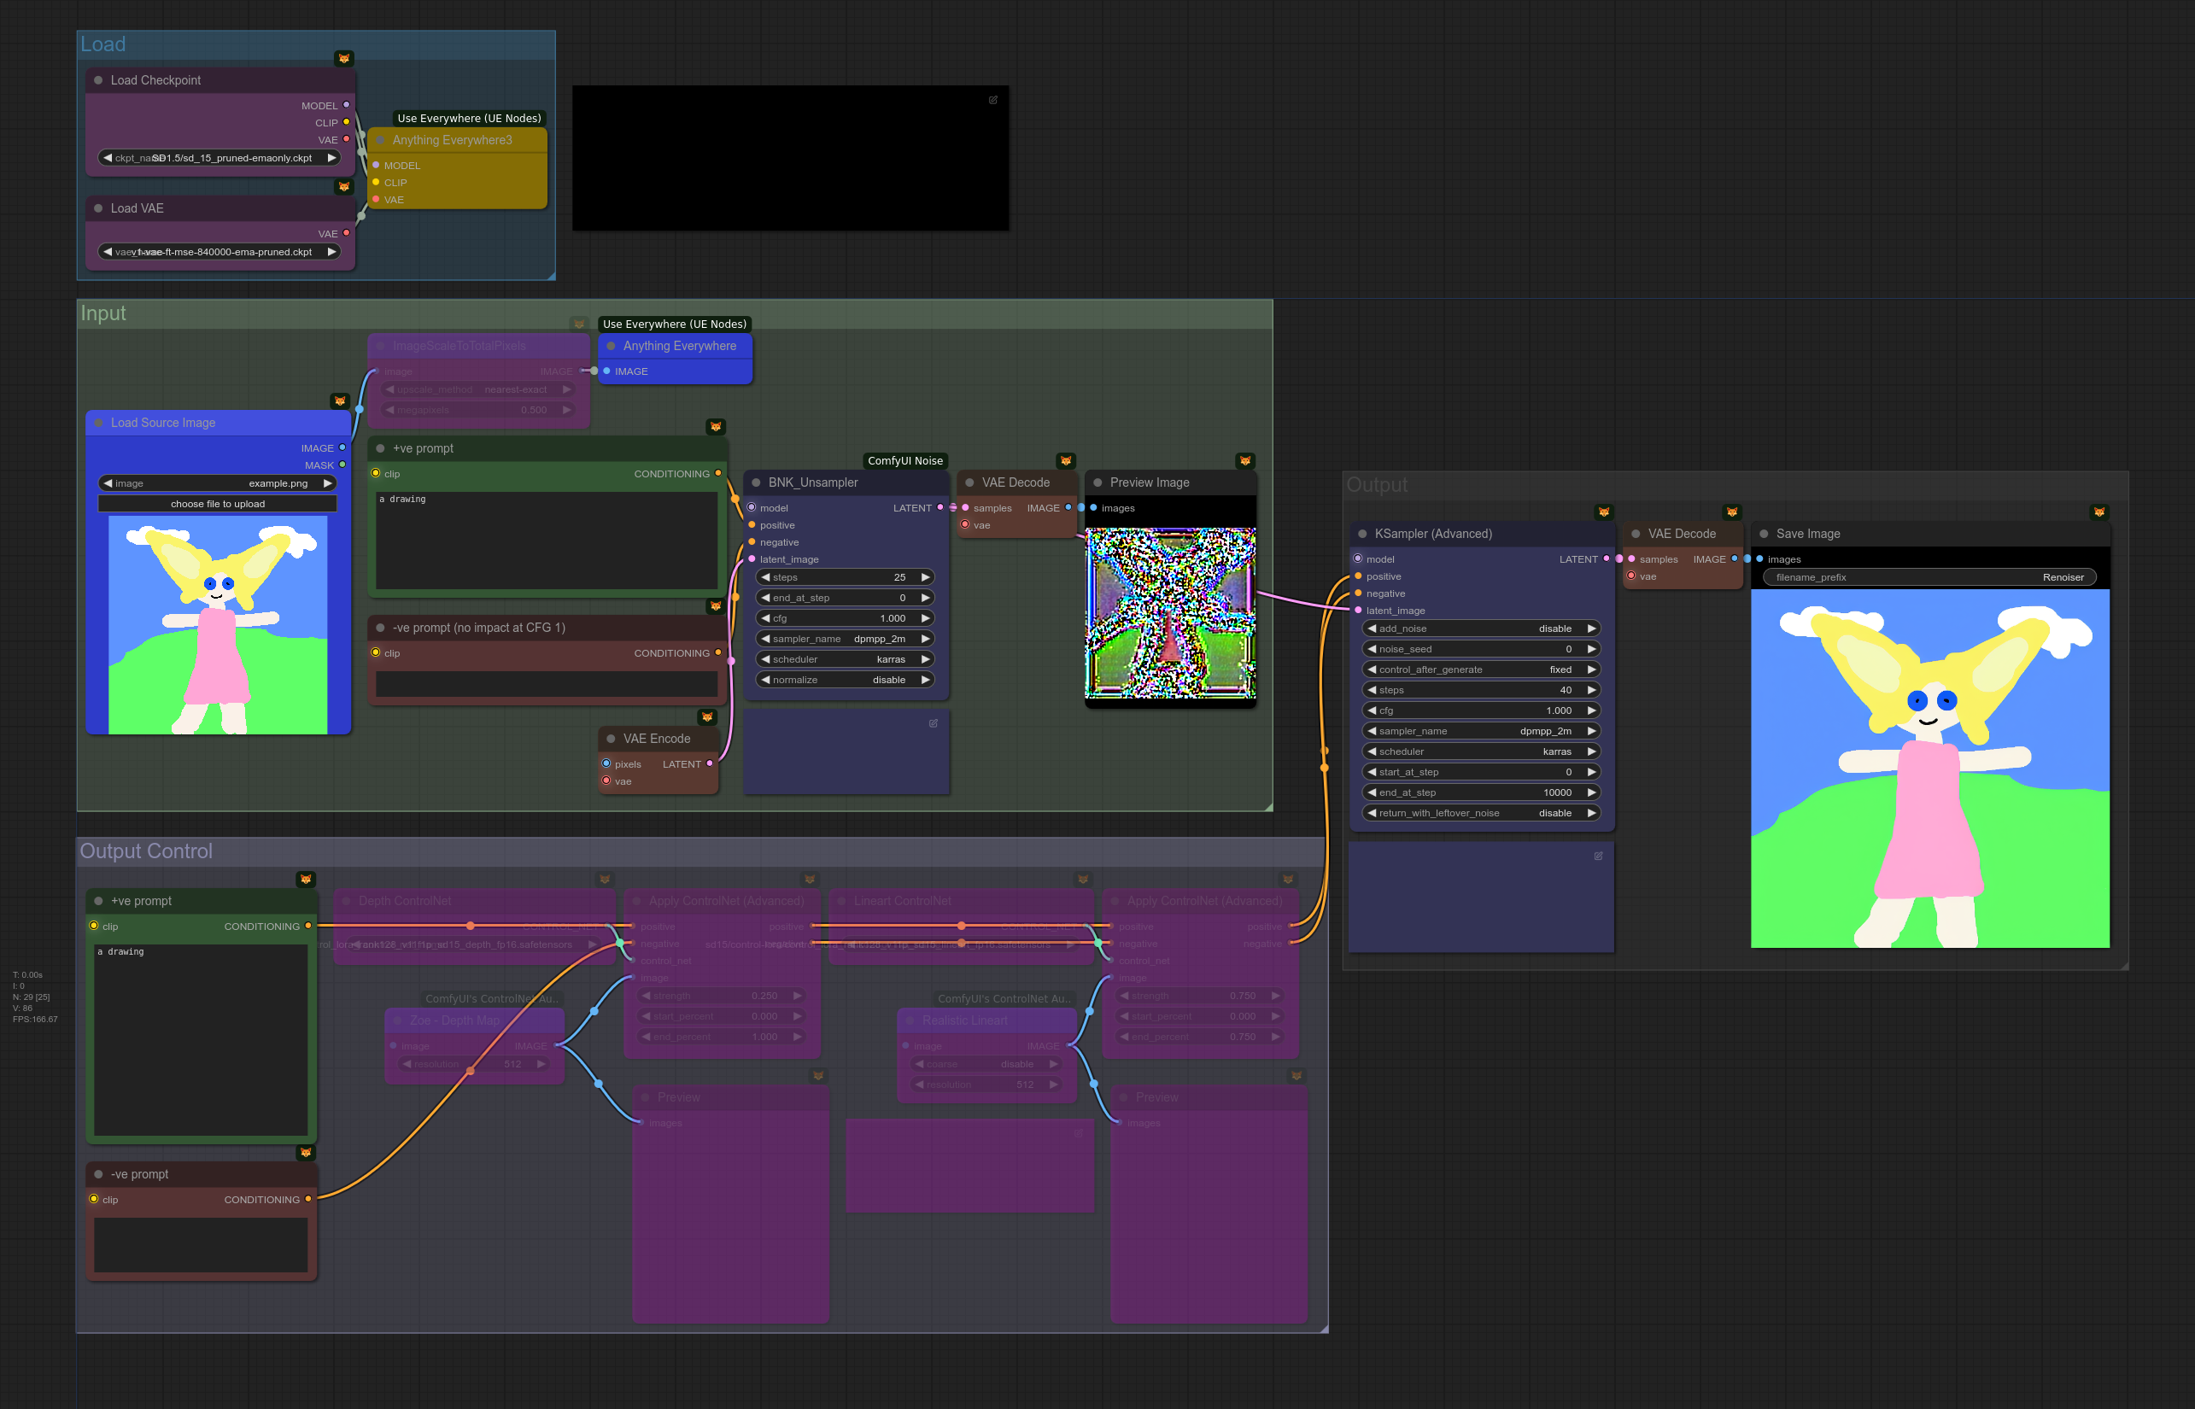2195x1409 pixels.
Task: Click the fox badge above Save Image node
Action: 2099,512
